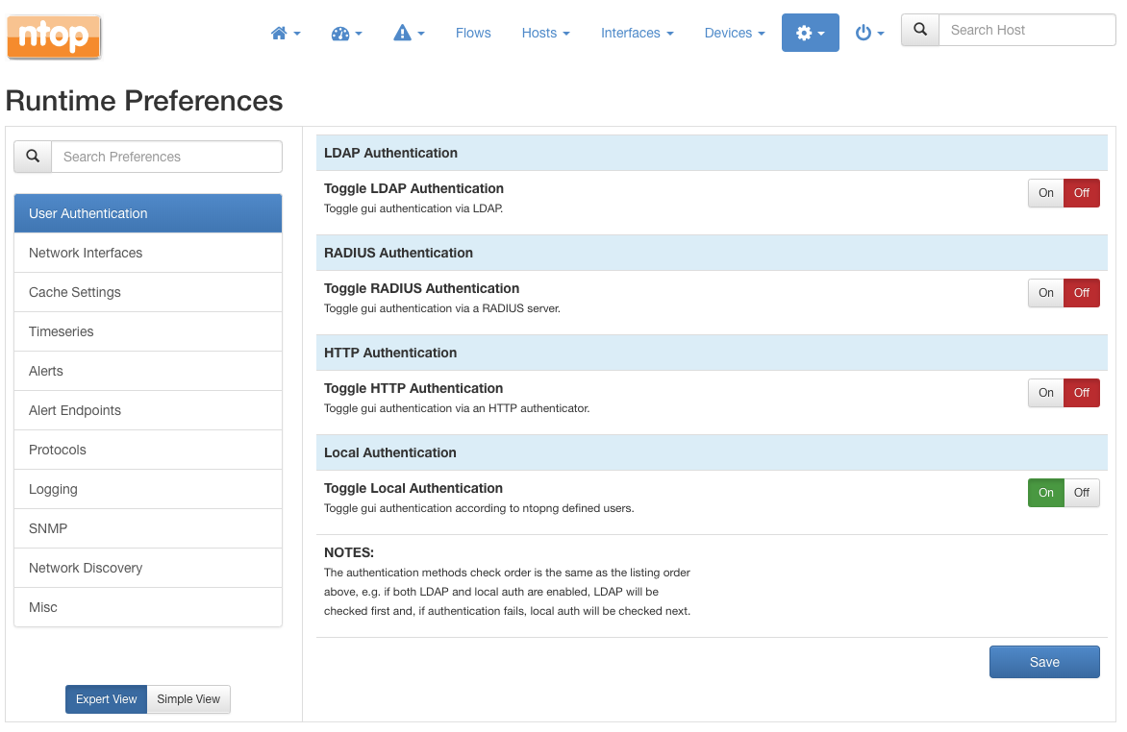Switch to Simple View
The width and height of the screenshot is (1127, 732).
[x=188, y=699]
